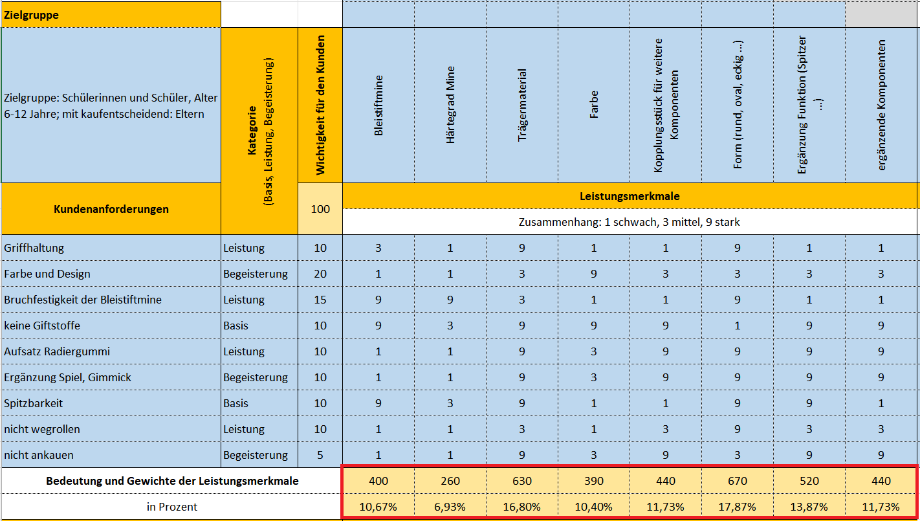
Task: Click 'Kopplungsstück für weitere Komponenten' header
Action: 666,105
